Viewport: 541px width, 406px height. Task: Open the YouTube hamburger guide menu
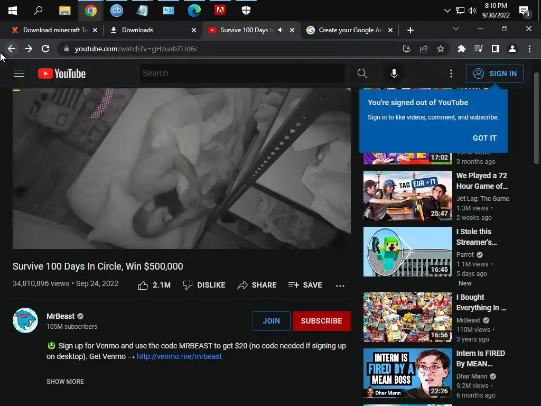pos(19,73)
